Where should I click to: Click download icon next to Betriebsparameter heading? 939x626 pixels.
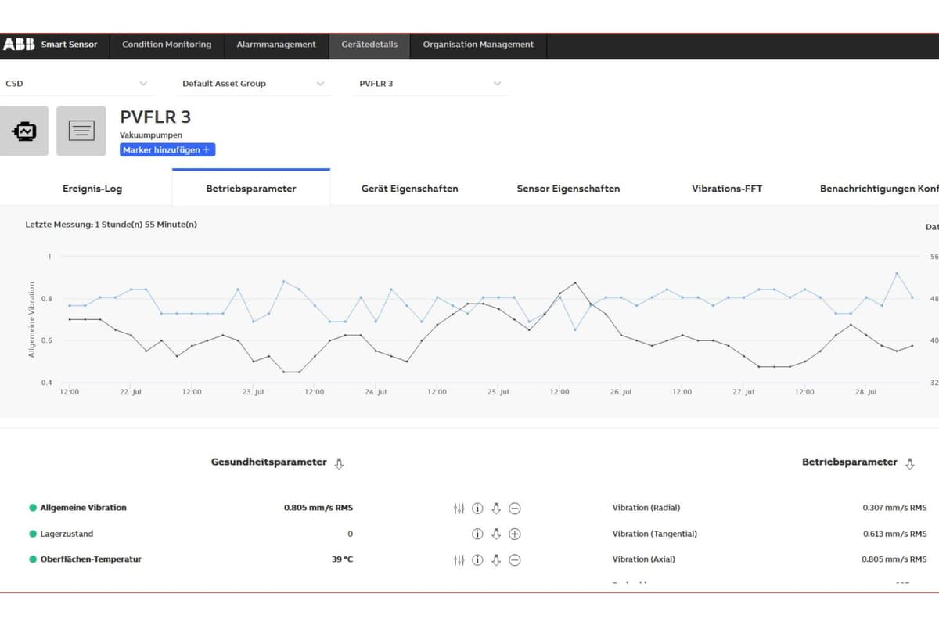[909, 463]
